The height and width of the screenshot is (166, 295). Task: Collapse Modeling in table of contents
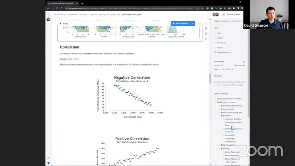point(219,148)
